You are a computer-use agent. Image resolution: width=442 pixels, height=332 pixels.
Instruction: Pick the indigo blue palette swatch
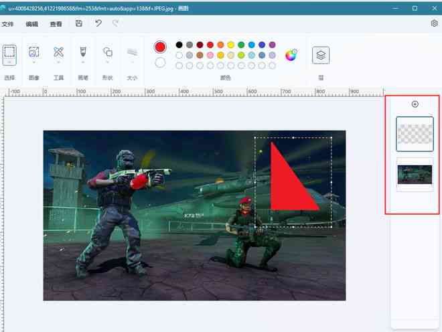(262, 45)
